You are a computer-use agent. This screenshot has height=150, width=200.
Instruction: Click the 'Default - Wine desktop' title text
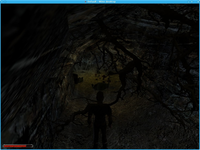(x=101, y=2)
